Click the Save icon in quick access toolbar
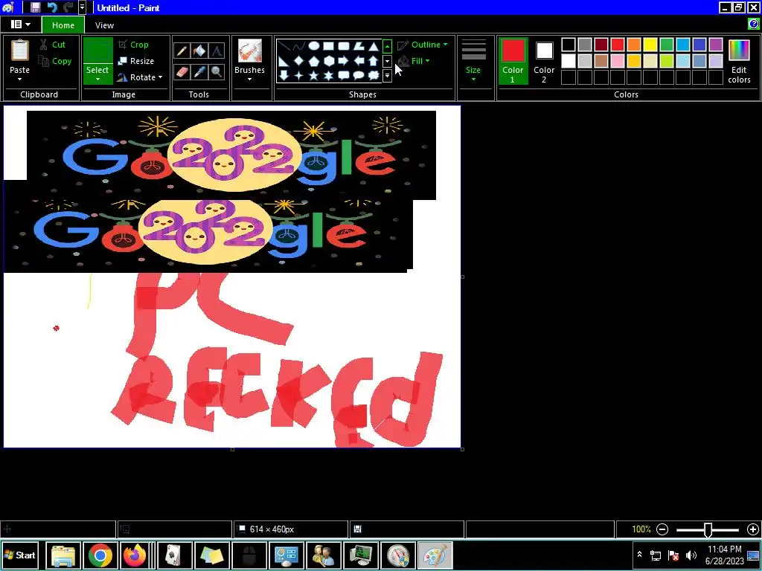Viewport: 762px width, 571px height. click(x=35, y=7)
